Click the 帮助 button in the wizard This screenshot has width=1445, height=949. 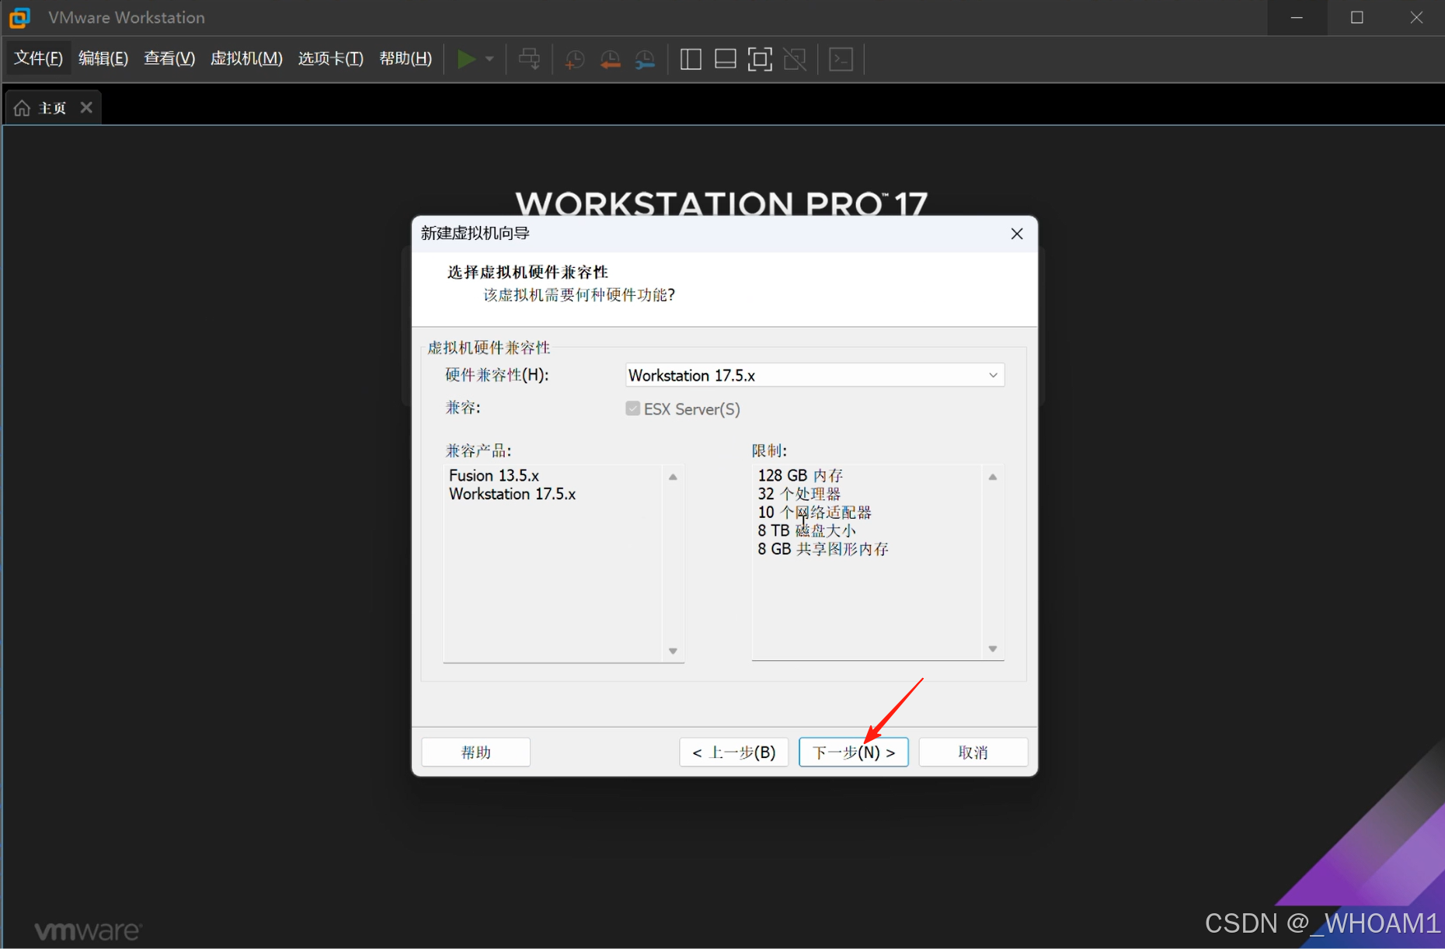coord(475,752)
